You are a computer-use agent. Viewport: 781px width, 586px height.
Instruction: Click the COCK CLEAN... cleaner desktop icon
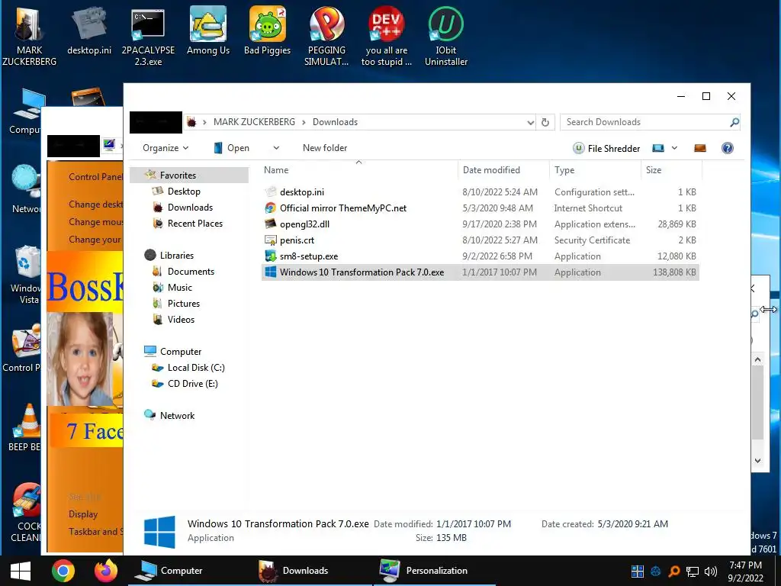coord(27,512)
